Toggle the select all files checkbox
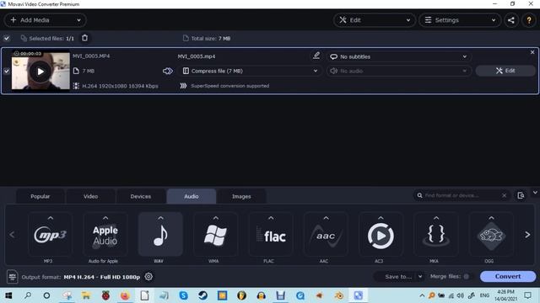 (x=7, y=38)
